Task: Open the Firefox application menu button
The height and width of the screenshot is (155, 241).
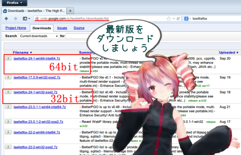Action: click(15, 3)
